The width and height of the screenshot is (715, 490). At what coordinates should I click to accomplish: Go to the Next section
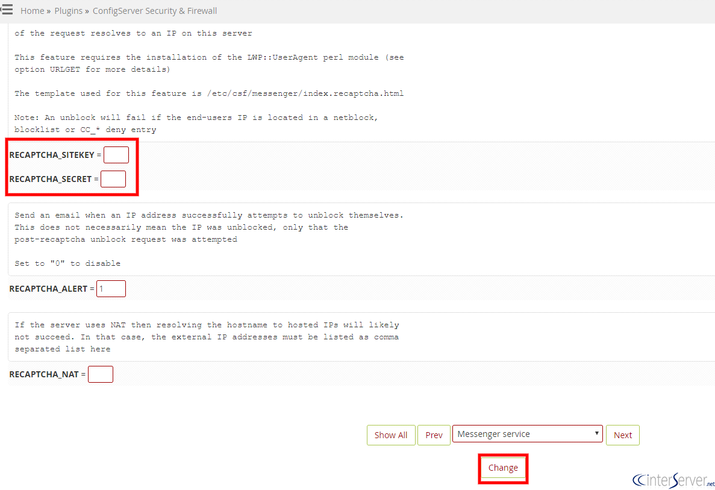coord(622,435)
